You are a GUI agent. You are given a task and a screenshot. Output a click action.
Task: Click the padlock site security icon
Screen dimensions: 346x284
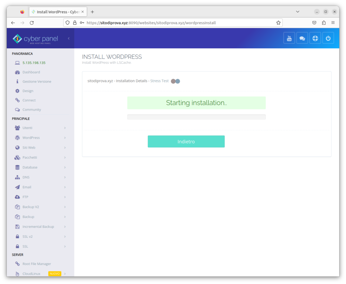point(75,23)
